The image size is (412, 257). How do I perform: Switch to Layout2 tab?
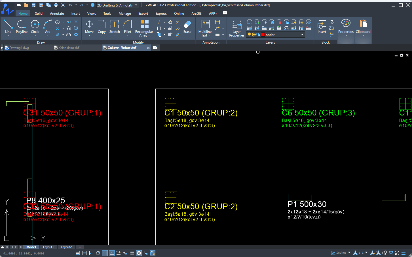(x=66, y=247)
